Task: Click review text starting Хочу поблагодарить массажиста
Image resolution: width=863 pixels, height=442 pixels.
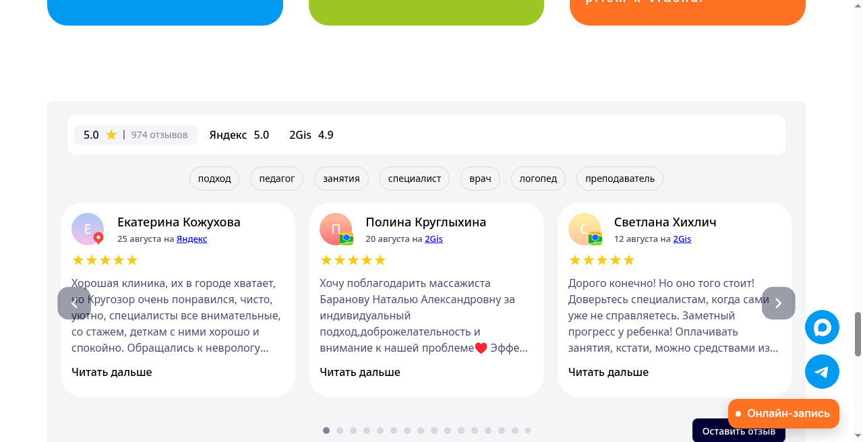Action: tap(425, 315)
